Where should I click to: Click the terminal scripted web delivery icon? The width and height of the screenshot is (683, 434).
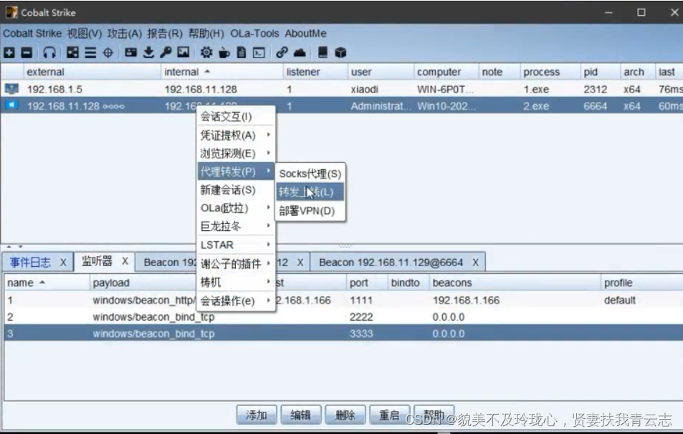[x=259, y=53]
